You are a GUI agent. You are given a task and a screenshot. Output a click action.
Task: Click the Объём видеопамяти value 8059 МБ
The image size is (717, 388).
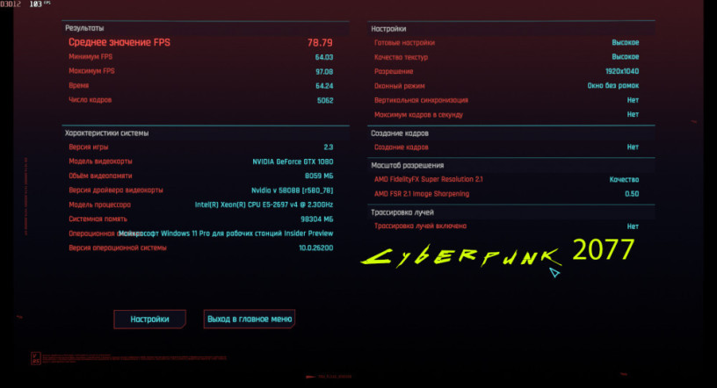(x=319, y=176)
